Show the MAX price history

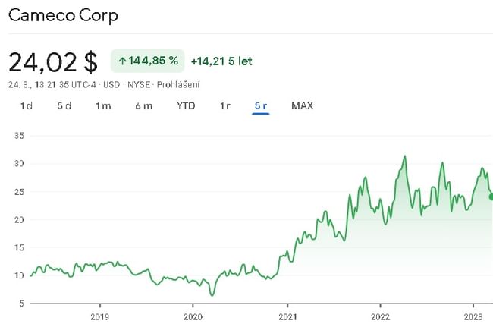(x=303, y=105)
